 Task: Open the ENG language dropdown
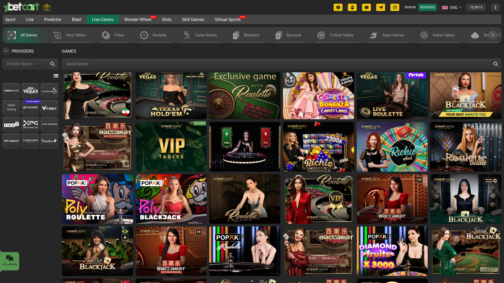[x=452, y=7]
